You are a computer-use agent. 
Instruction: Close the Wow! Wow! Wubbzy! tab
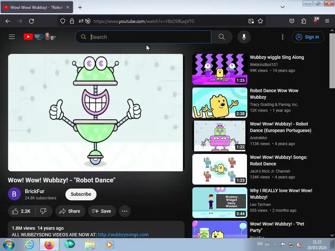coord(68,7)
